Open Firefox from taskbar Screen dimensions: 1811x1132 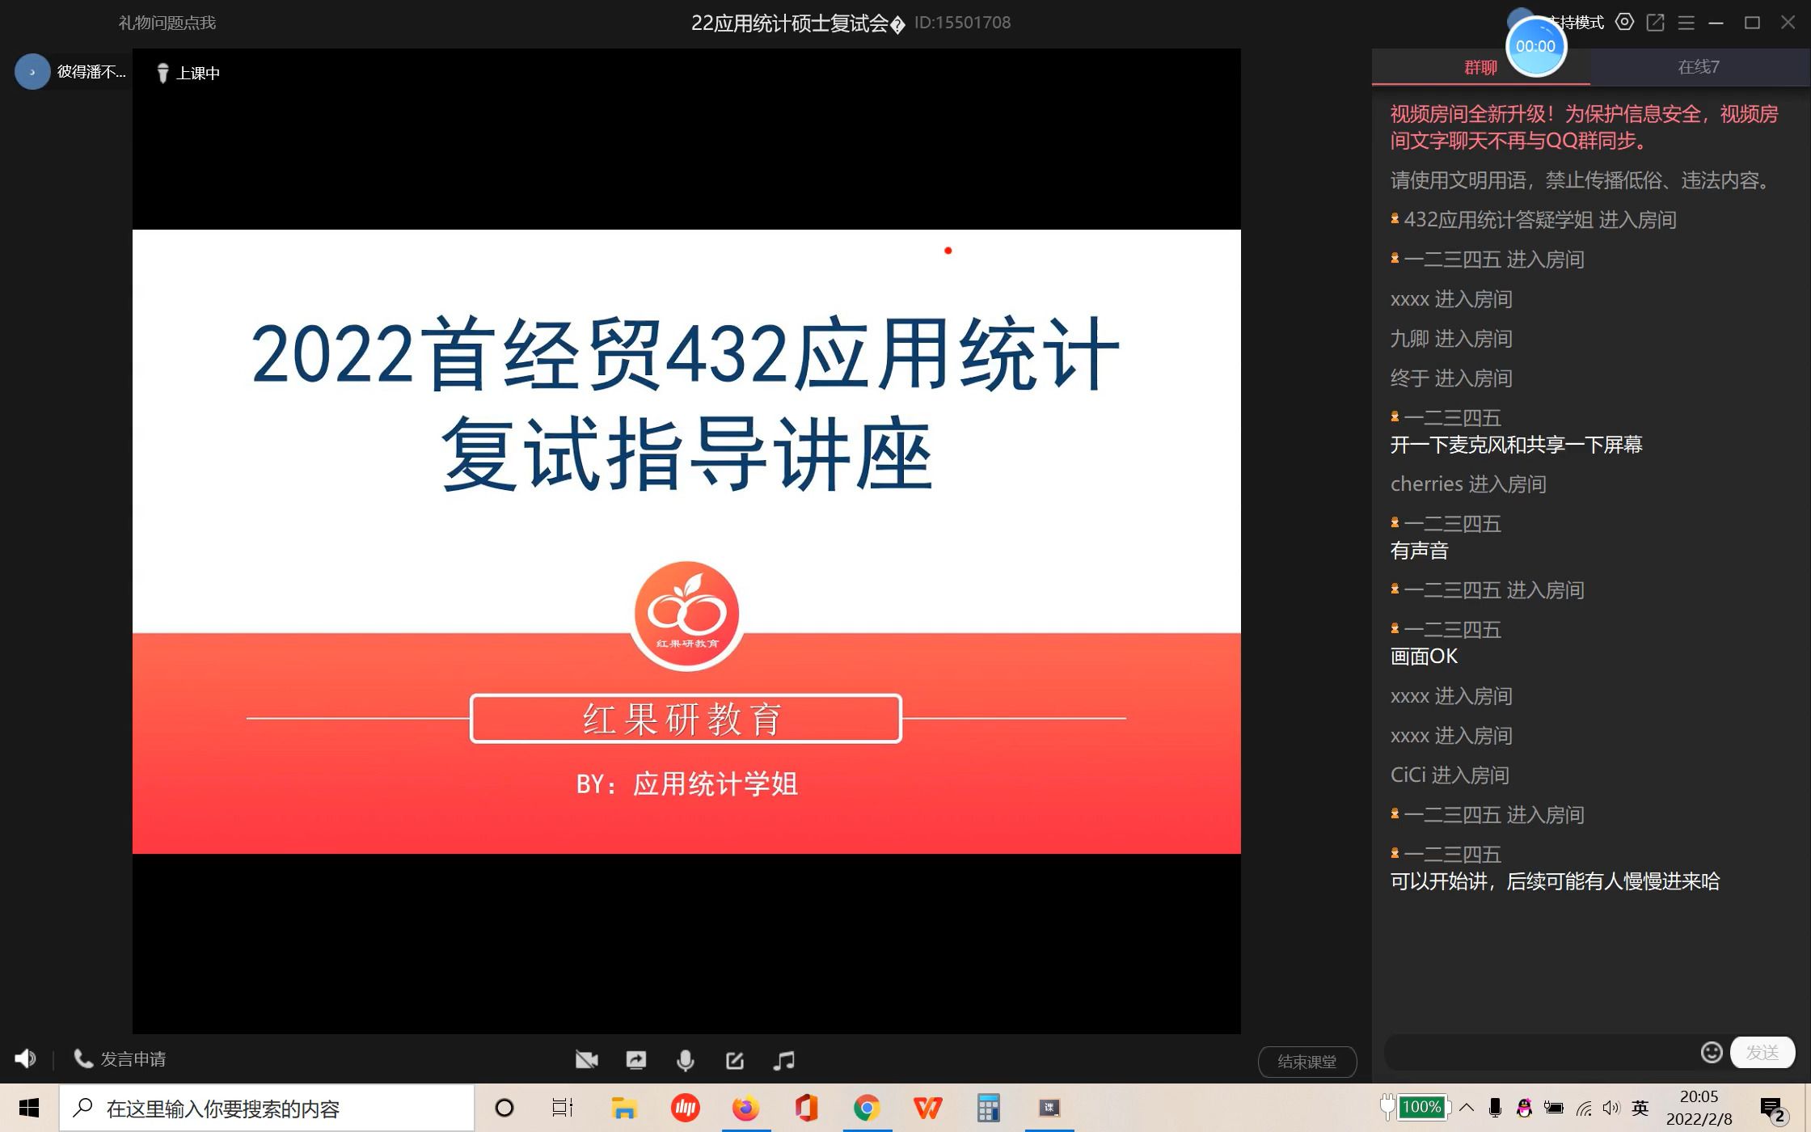click(x=745, y=1108)
